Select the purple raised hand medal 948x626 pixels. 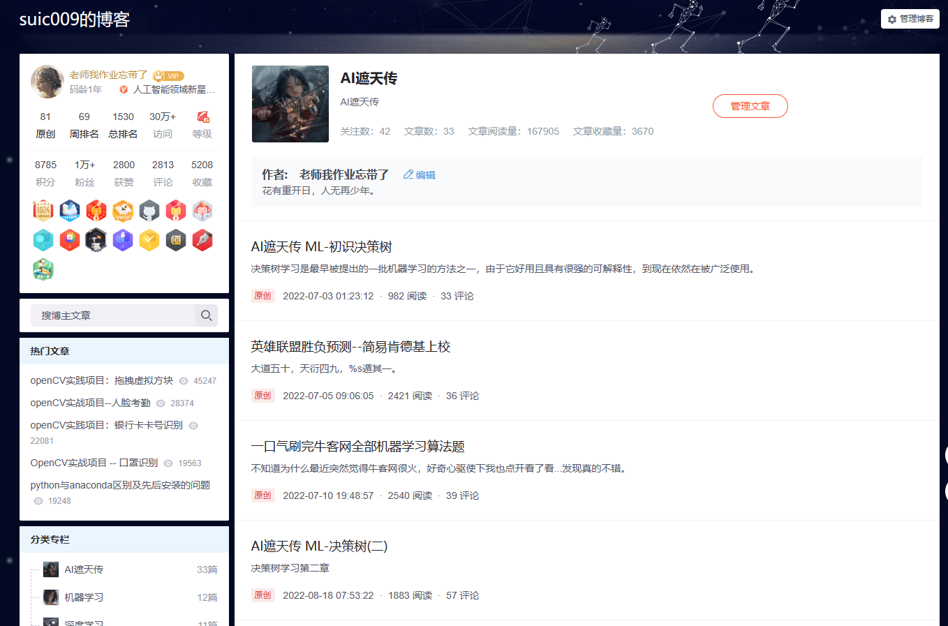(123, 239)
